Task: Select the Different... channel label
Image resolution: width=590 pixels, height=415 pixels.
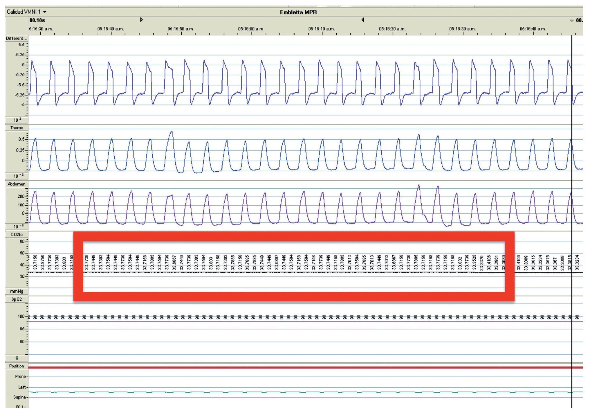Action: [x=16, y=38]
